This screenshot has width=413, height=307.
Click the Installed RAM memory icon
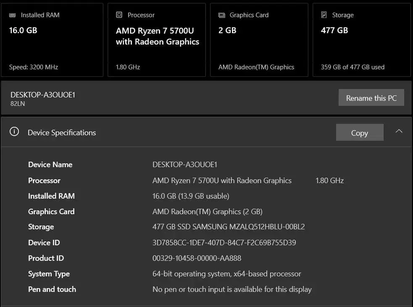13,15
